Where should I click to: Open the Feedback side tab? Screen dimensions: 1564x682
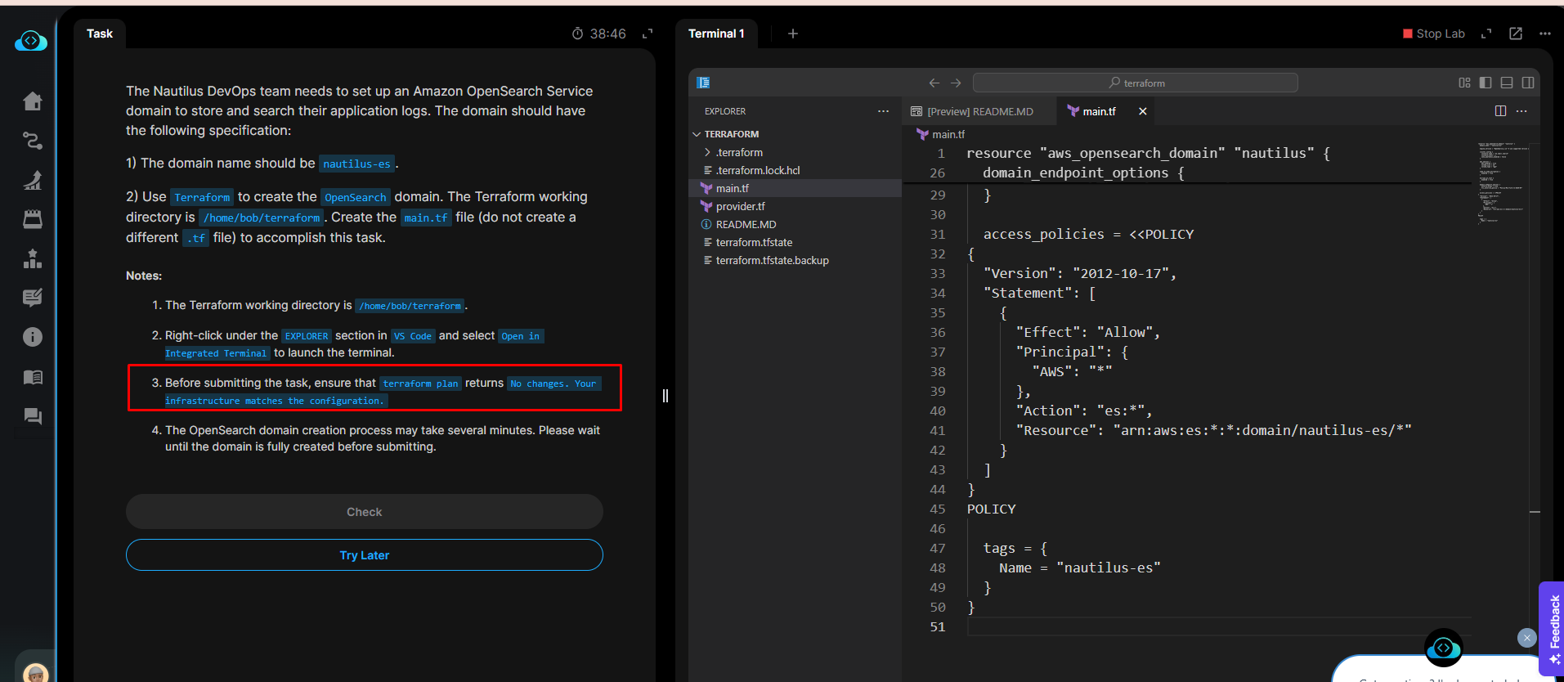(x=1553, y=628)
